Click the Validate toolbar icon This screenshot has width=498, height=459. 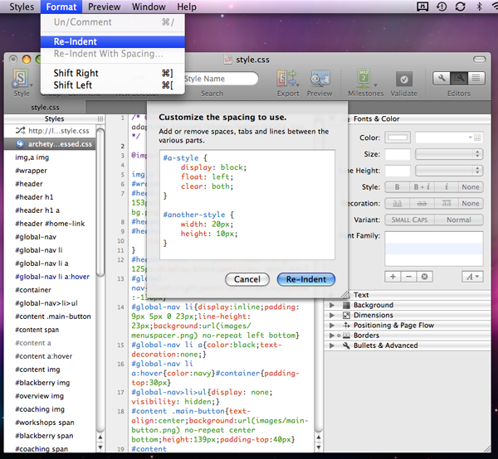pyautogui.click(x=403, y=80)
